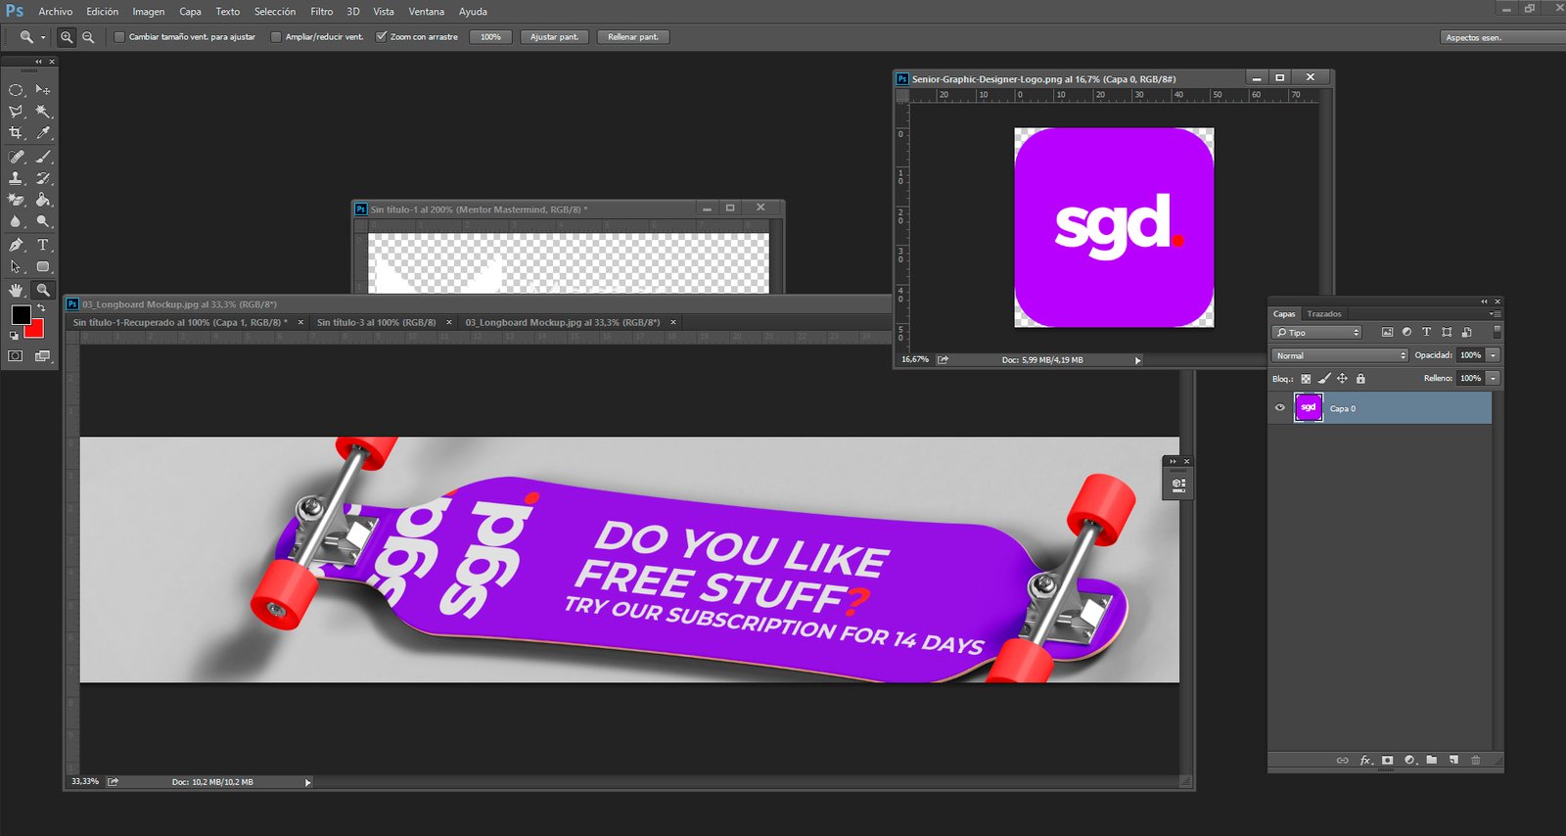Select the Blur tool
The image size is (1566, 836).
(x=16, y=221)
